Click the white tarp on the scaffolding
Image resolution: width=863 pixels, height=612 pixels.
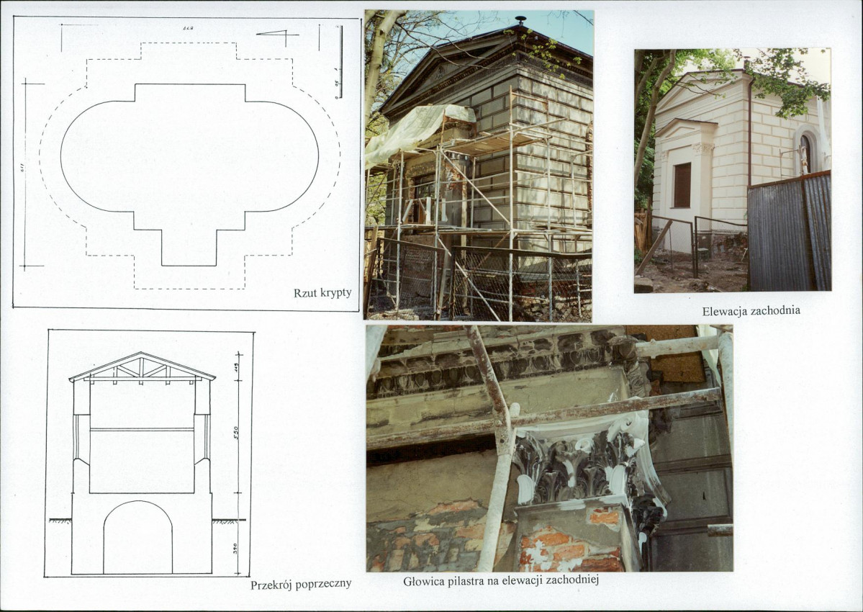click(x=414, y=131)
